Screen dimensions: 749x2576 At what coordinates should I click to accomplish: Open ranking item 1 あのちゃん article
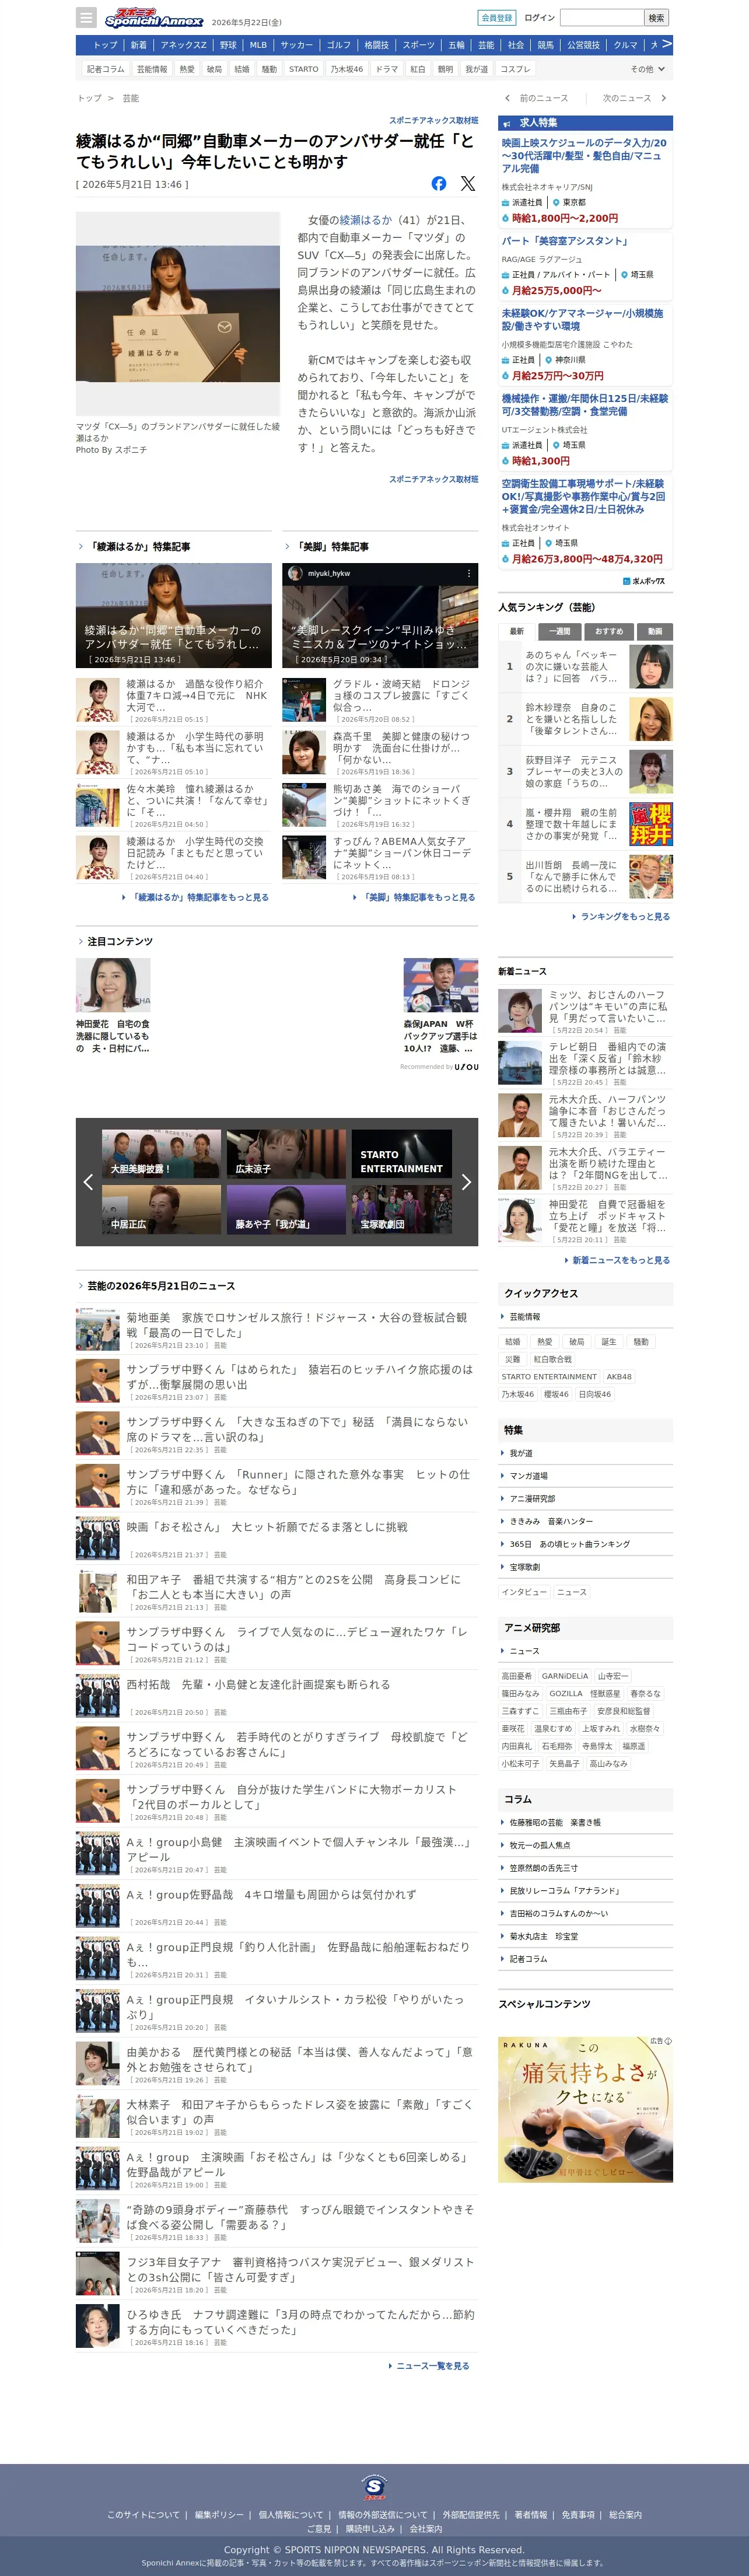click(585, 667)
